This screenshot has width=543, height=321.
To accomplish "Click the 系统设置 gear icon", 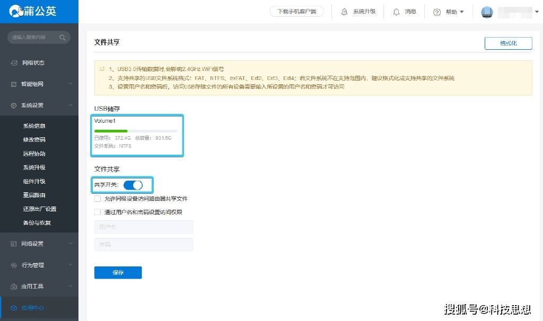I will coord(13,105).
